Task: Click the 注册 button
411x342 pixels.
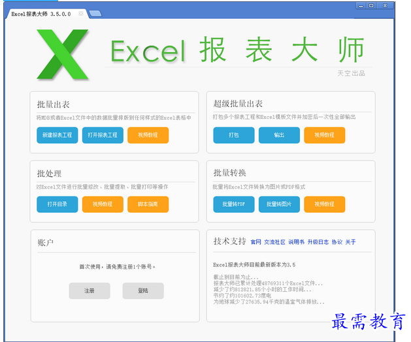Action: pyautogui.click(x=90, y=290)
